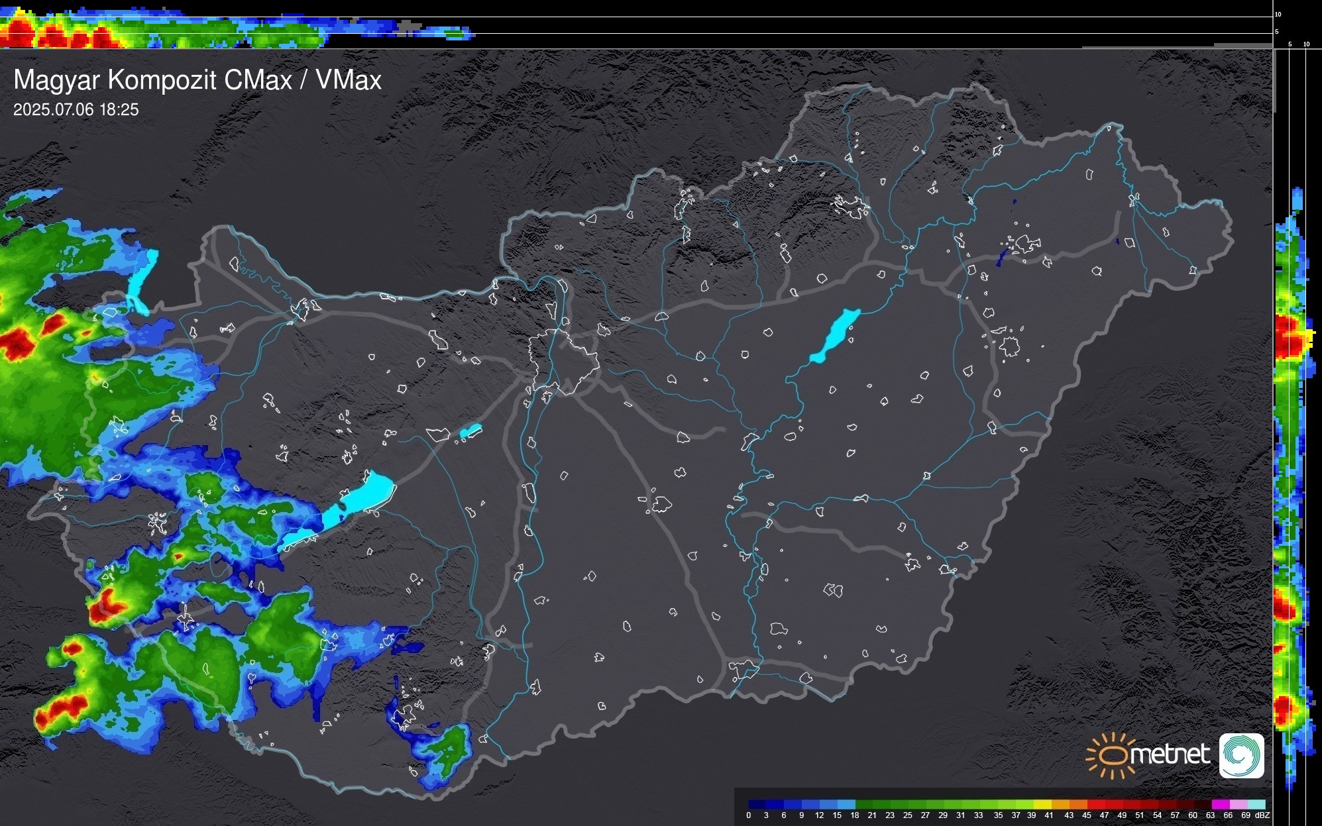Pick the magenta 63 dBZ legend swatch
1322x826 pixels.
pyautogui.click(x=1221, y=805)
